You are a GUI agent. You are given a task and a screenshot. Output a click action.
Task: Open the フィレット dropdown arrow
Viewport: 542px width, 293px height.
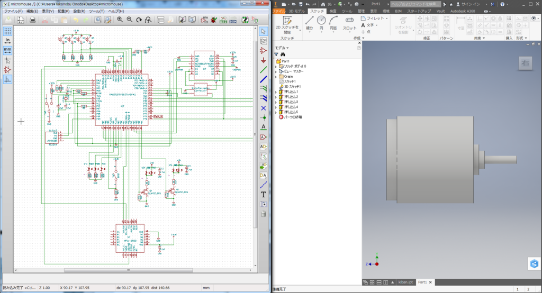[x=387, y=19]
